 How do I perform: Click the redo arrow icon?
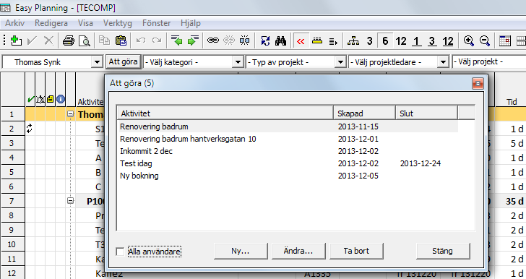pos(157,40)
